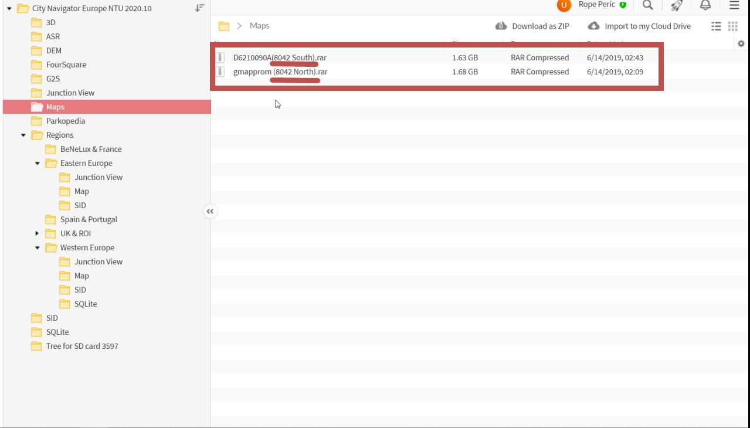Screen dimensions: 750x428
Task: Open the top-level SID folder
Action: [x=45, y=318]
